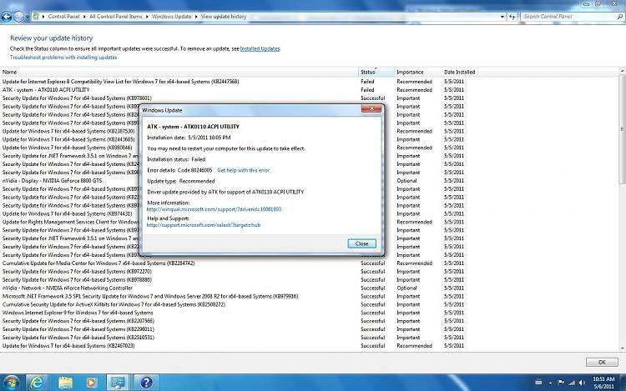The image size is (626, 391).
Task: Close the Windows Update dialog with red X
Action: click(371, 108)
